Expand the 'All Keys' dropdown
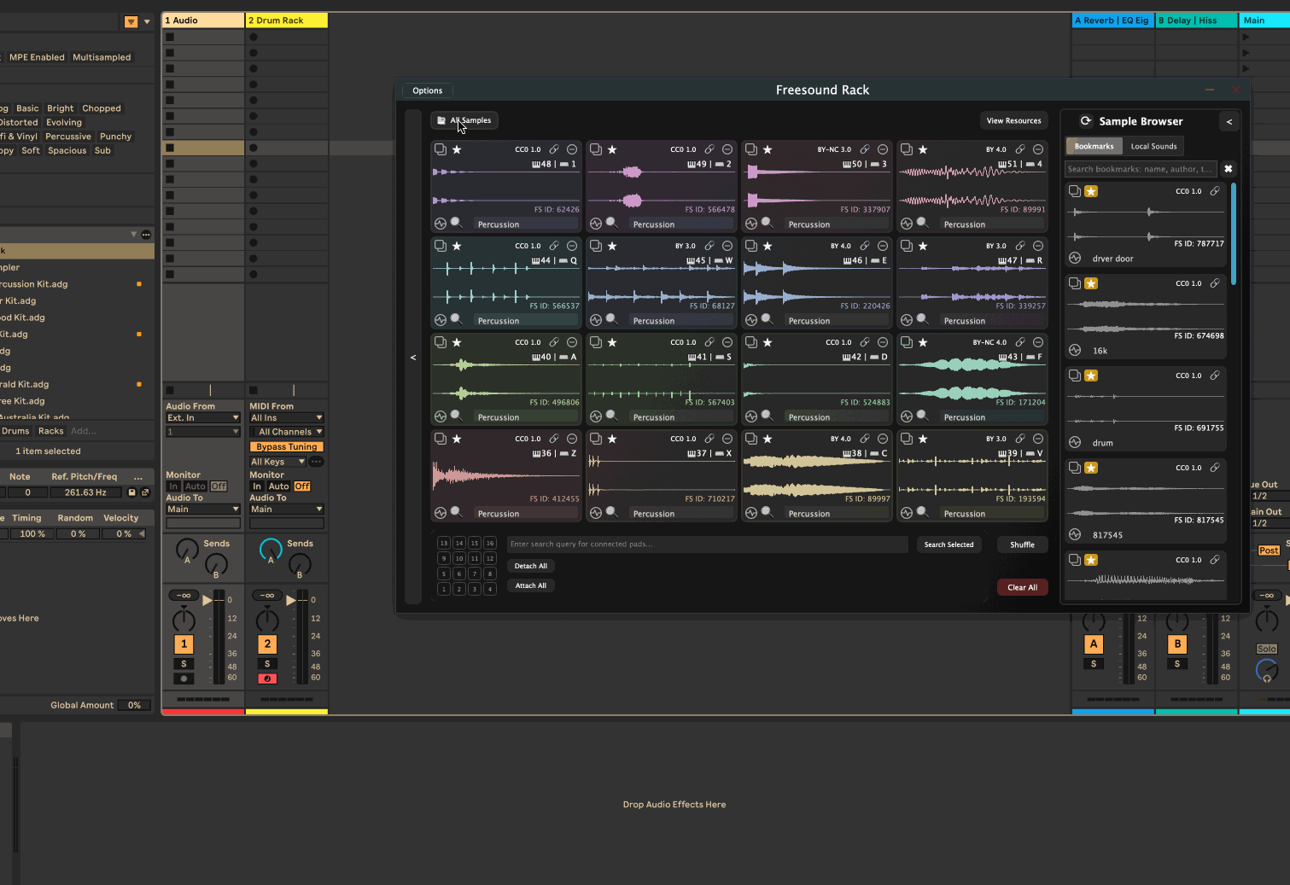 coord(277,462)
